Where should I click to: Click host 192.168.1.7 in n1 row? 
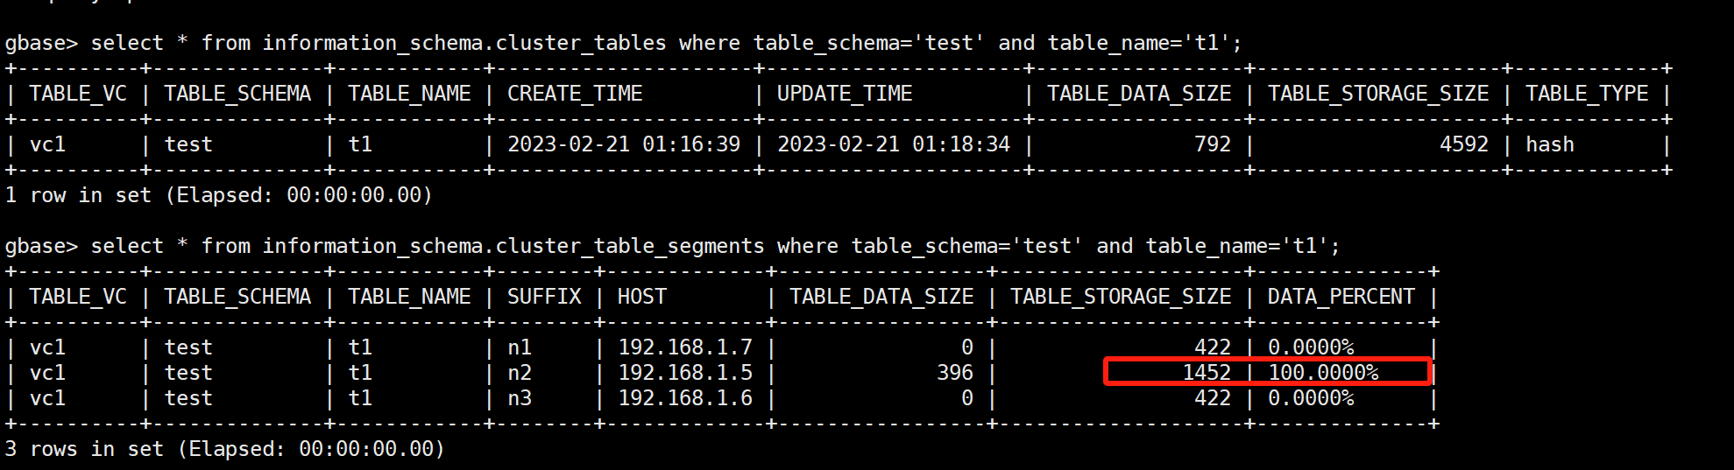point(685,347)
